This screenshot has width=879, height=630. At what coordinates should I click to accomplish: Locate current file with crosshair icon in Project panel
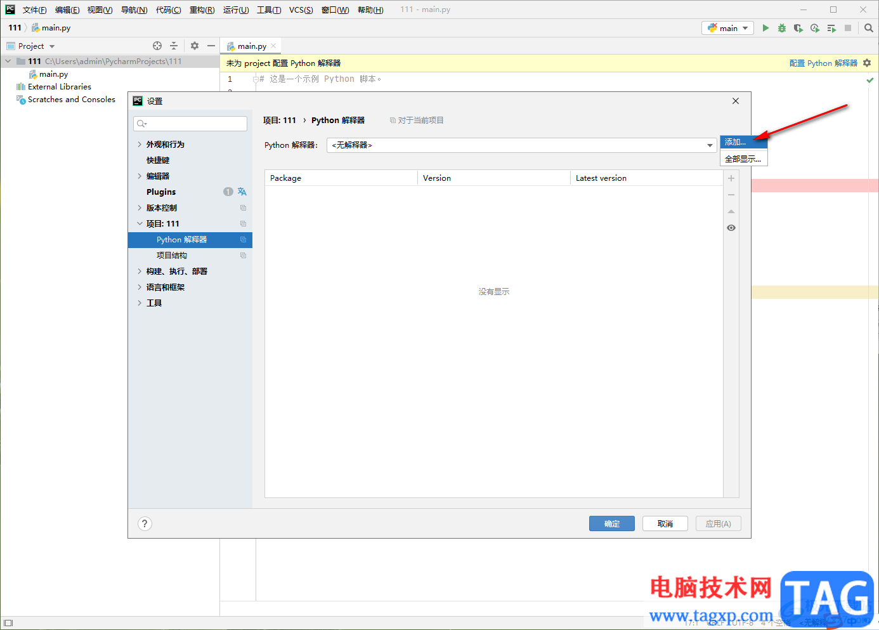(157, 46)
